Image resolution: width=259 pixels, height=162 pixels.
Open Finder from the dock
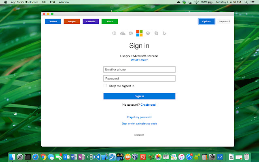13,157
